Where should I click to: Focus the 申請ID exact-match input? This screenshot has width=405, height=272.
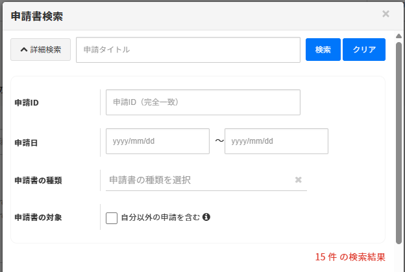202,102
